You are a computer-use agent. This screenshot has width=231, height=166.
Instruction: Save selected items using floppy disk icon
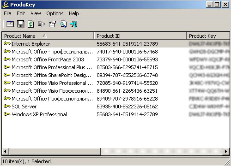[x=20, y=24]
